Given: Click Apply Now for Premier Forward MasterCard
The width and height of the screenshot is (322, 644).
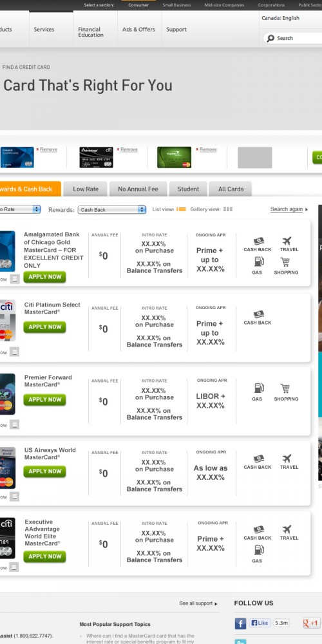Looking at the screenshot, I should point(44,400).
